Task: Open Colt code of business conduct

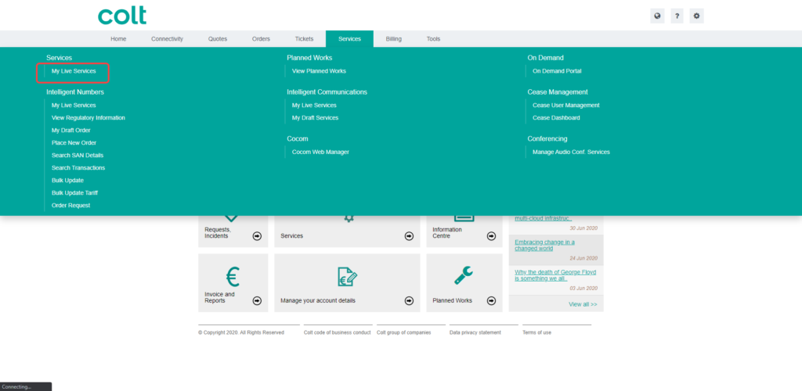Action: click(x=337, y=332)
